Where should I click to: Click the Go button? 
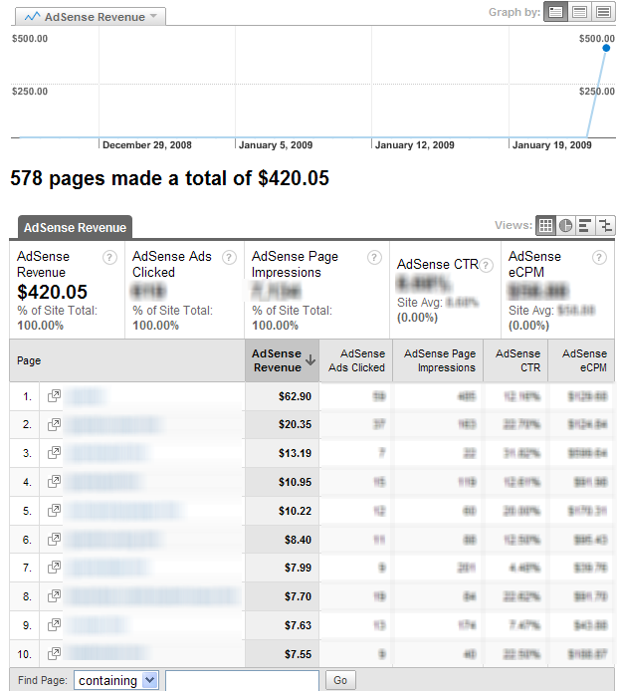[340, 680]
